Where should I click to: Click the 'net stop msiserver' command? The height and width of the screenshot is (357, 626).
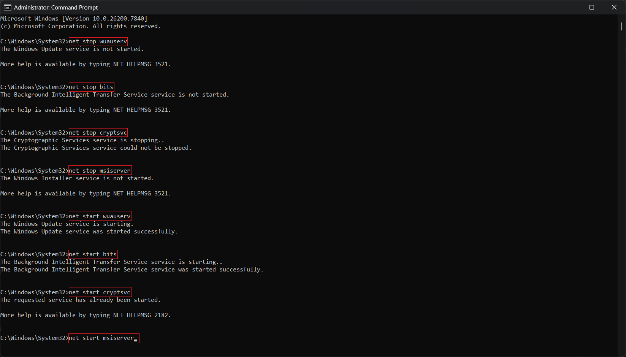click(x=100, y=171)
